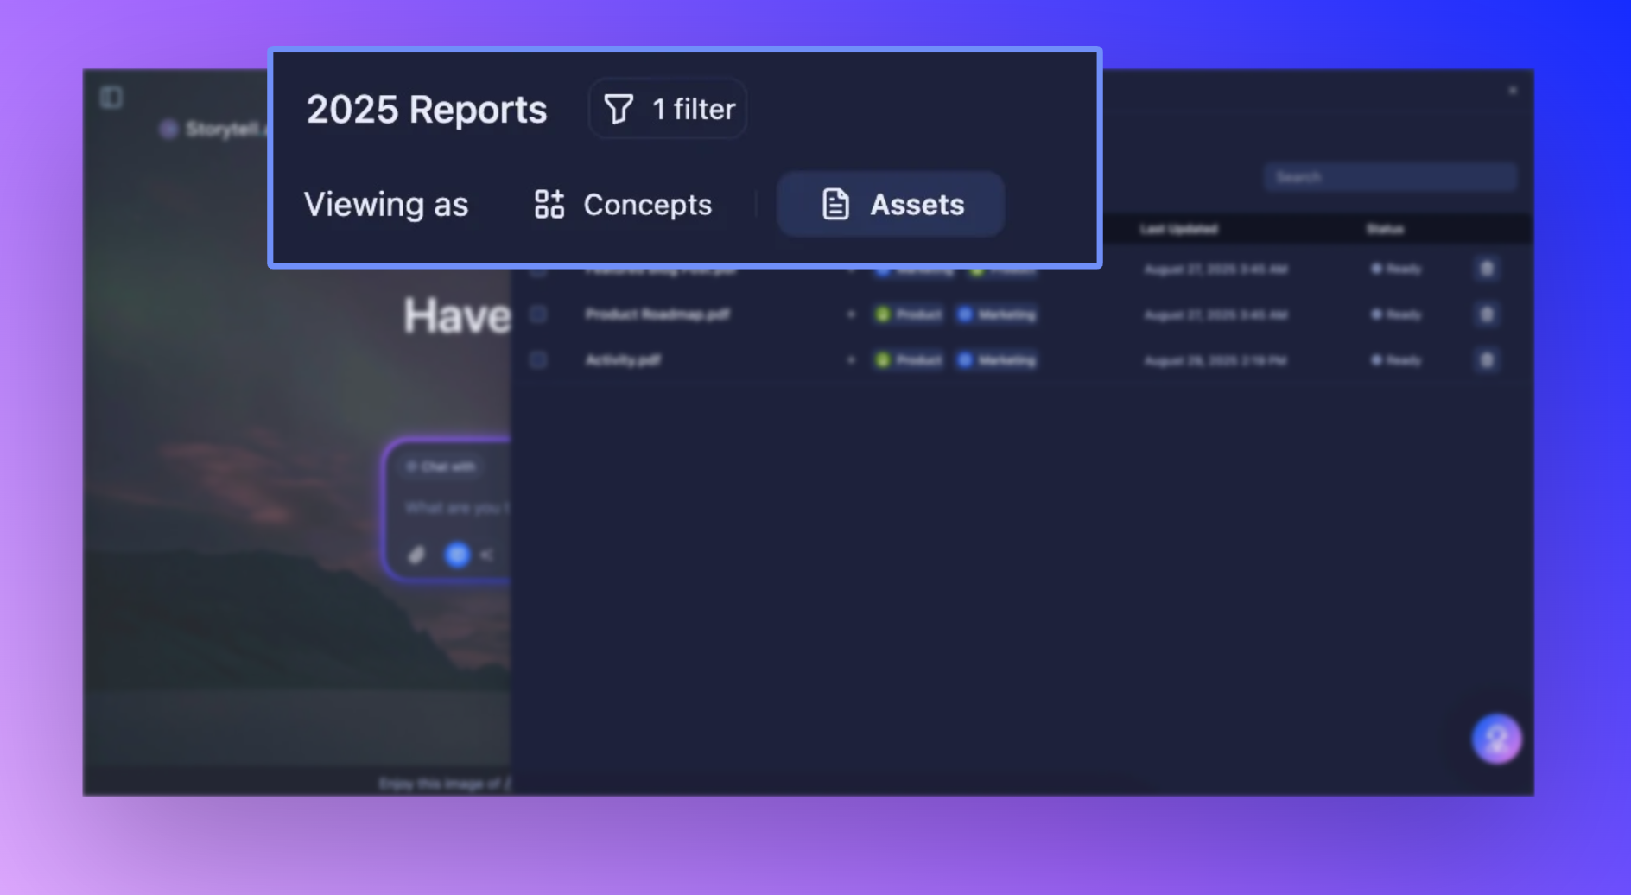
Task: Click the Storytell logo icon
Action: pyautogui.click(x=169, y=130)
